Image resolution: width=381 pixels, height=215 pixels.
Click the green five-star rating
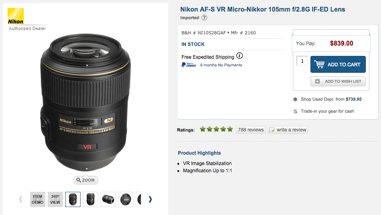[216, 129]
